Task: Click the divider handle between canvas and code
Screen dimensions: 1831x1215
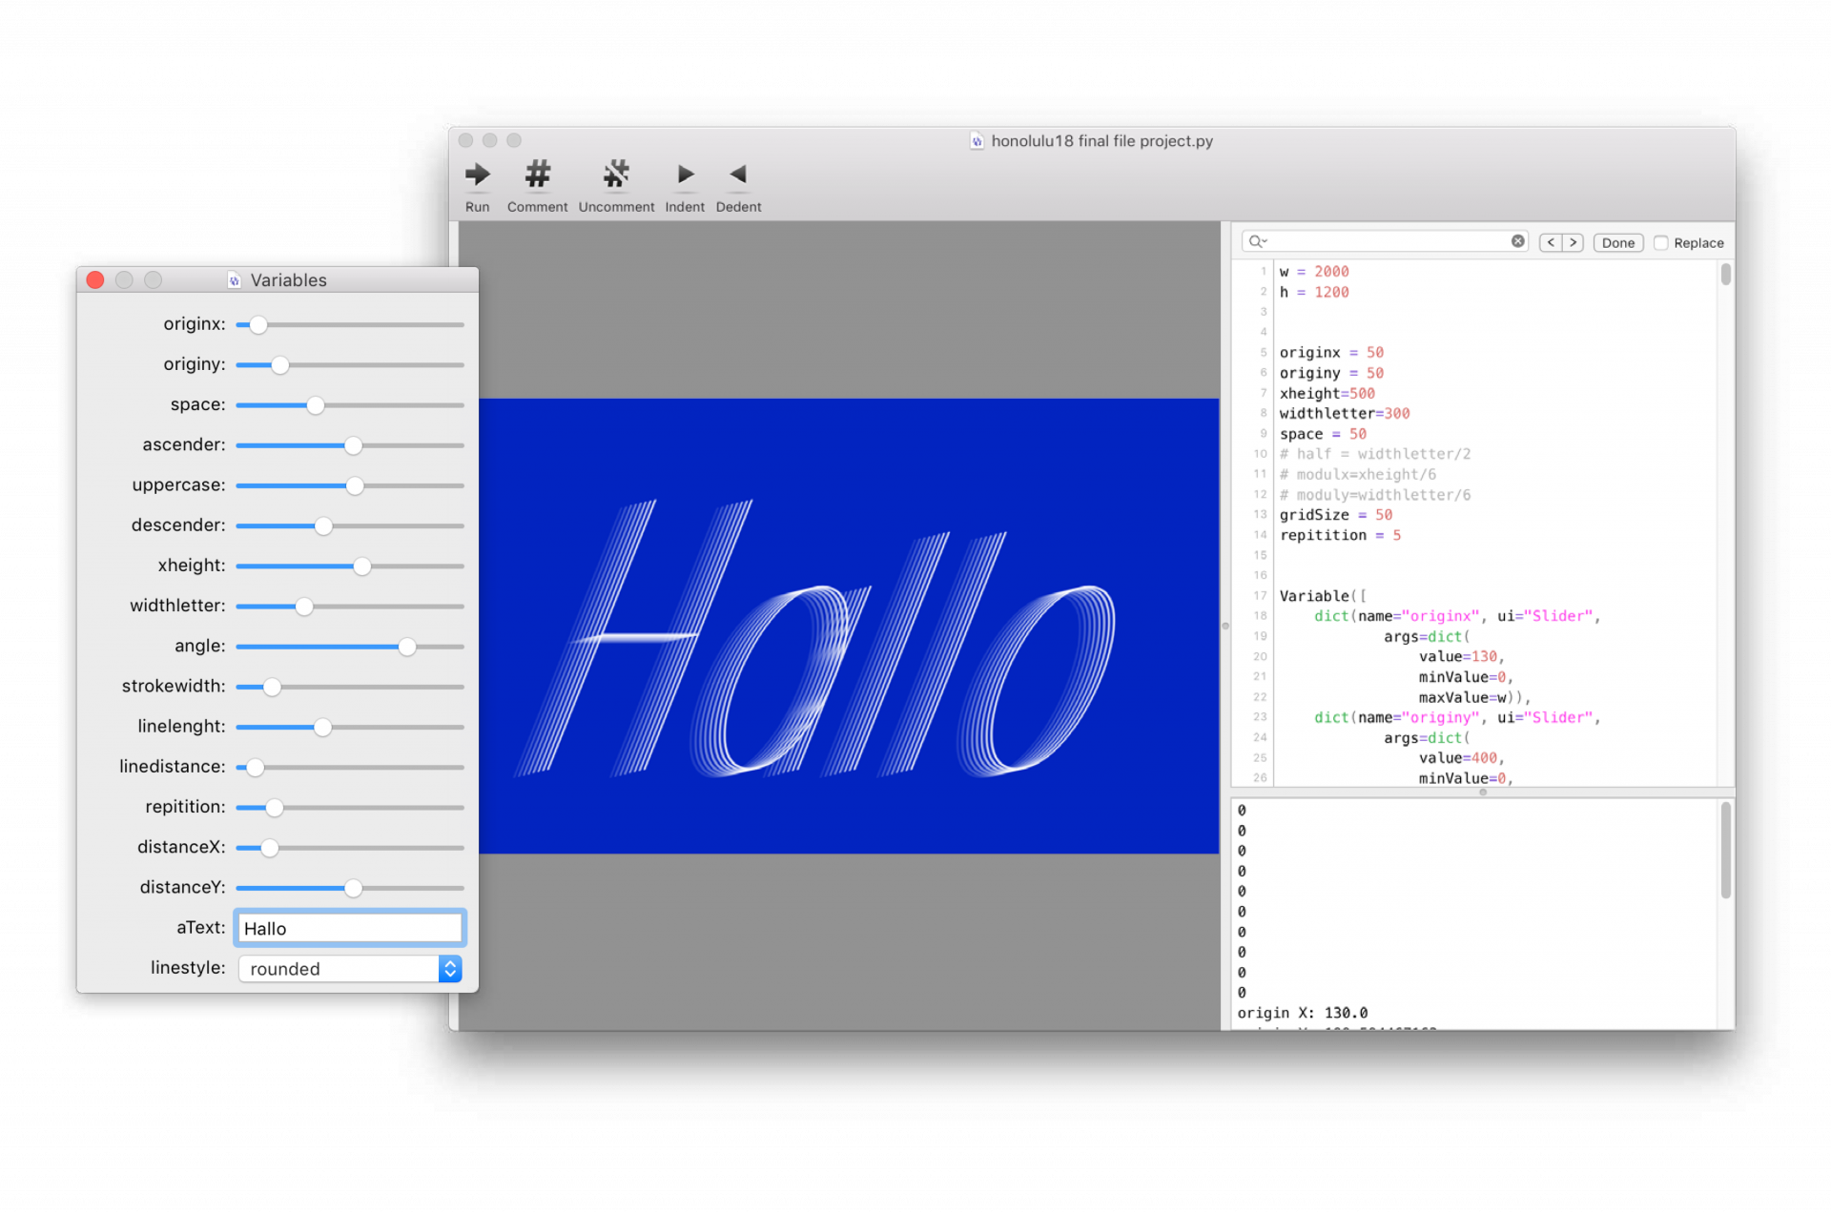Action: pos(1225,626)
